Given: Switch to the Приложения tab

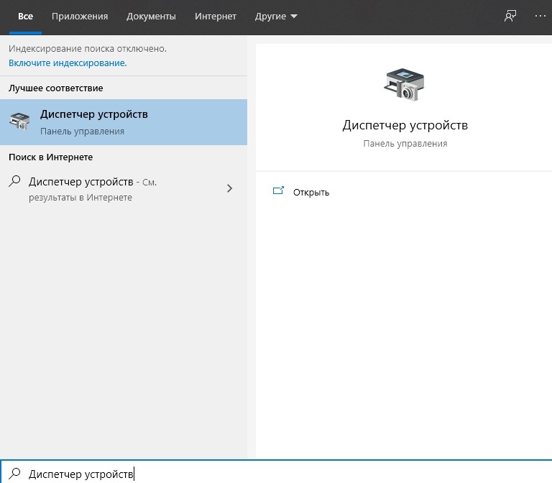Looking at the screenshot, I should point(80,17).
